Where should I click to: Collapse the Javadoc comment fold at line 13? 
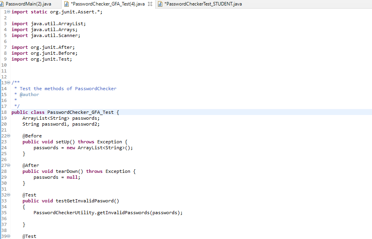9,83
